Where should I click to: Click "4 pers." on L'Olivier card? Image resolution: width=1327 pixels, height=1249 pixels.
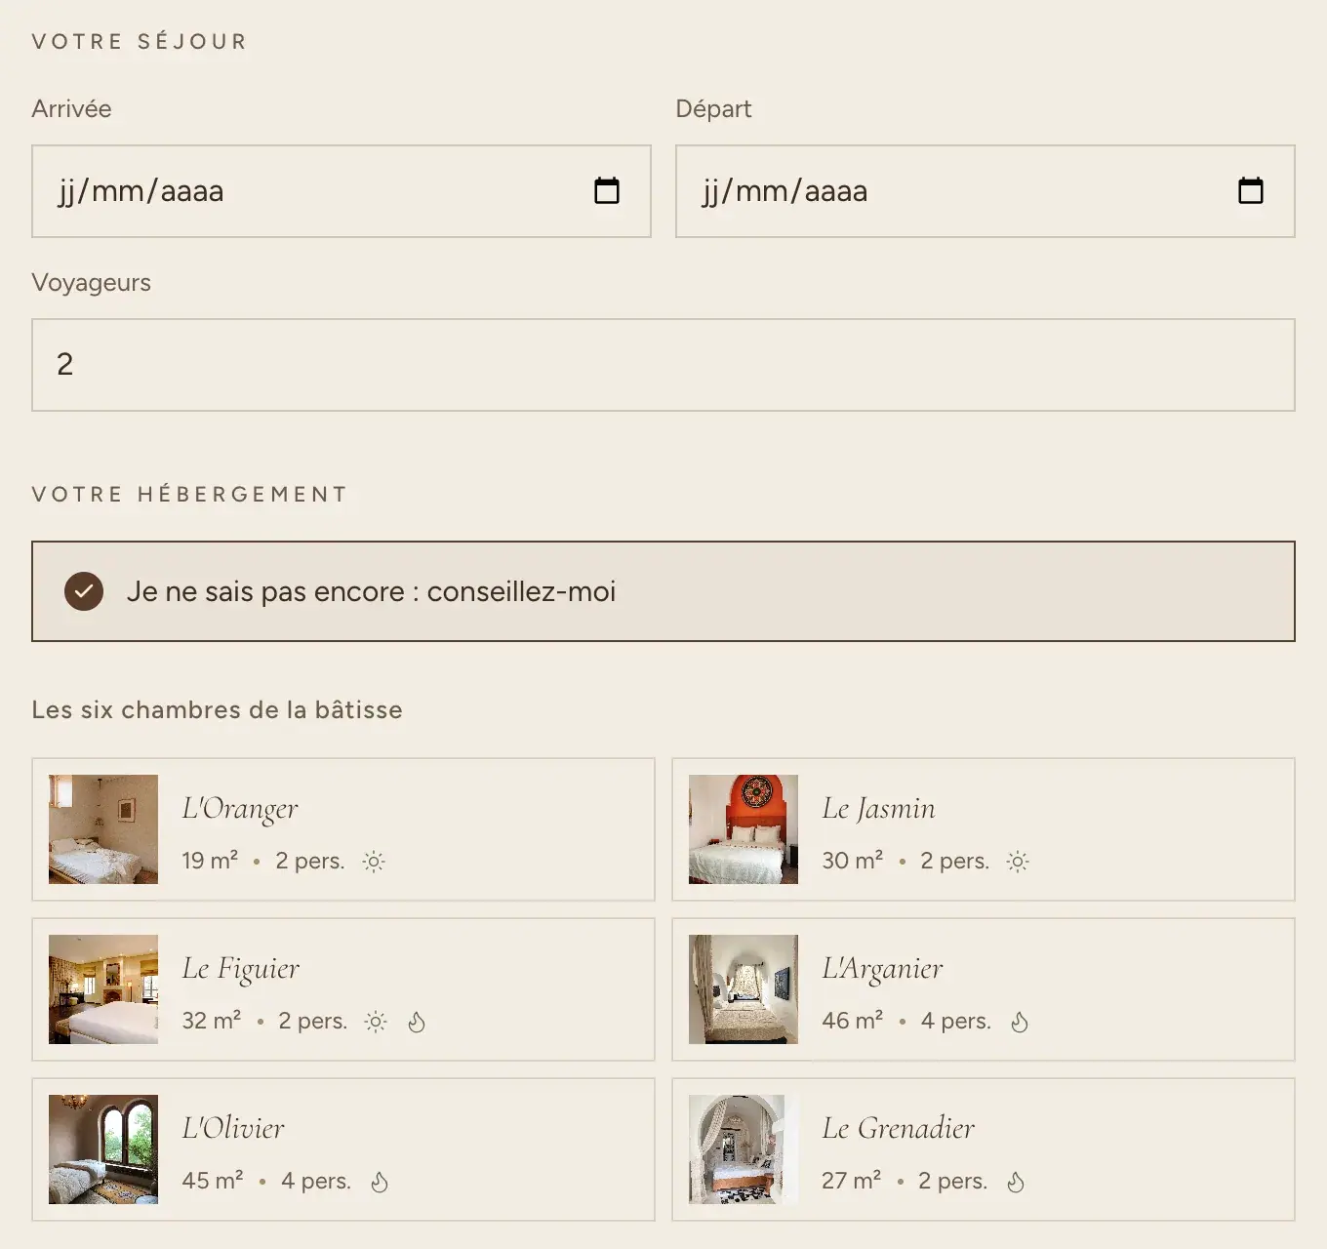pyautogui.click(x=315, y=1181)
